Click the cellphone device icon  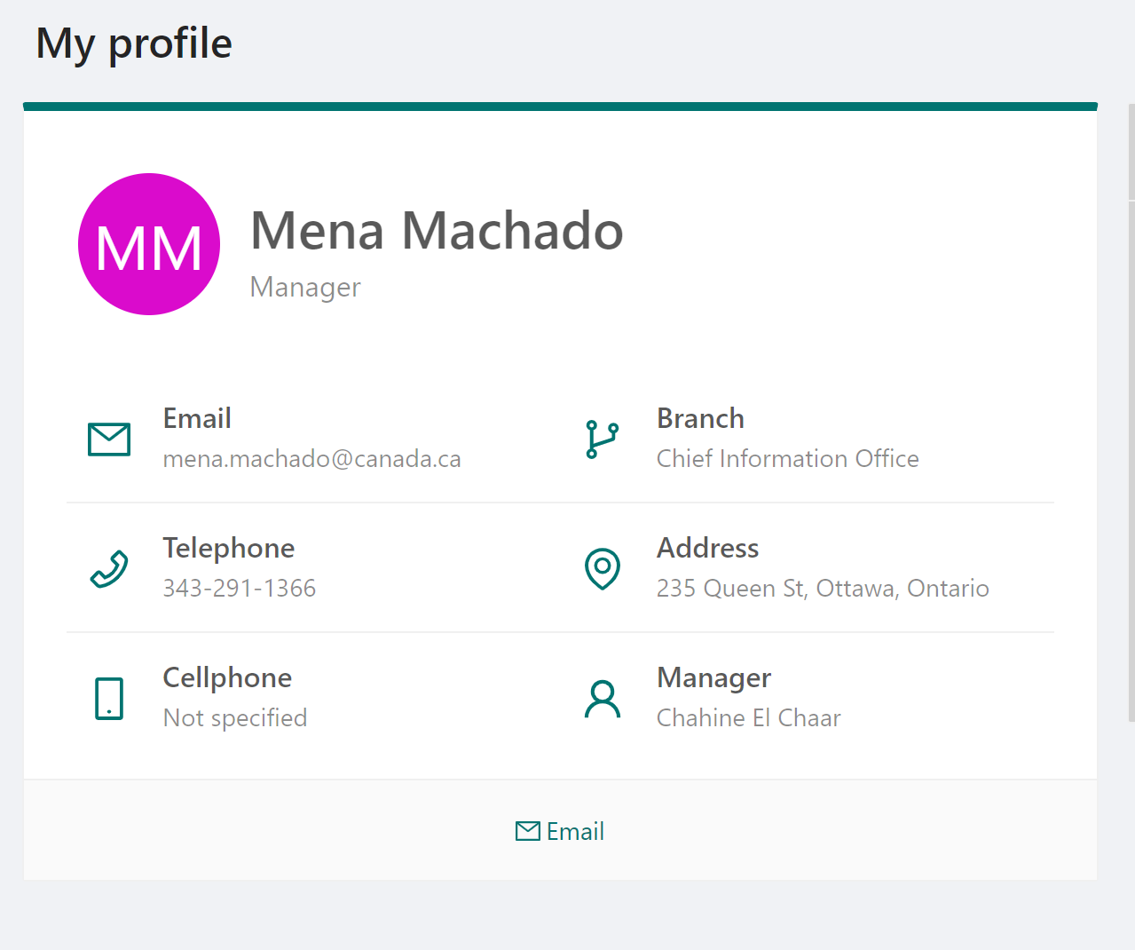109,699
